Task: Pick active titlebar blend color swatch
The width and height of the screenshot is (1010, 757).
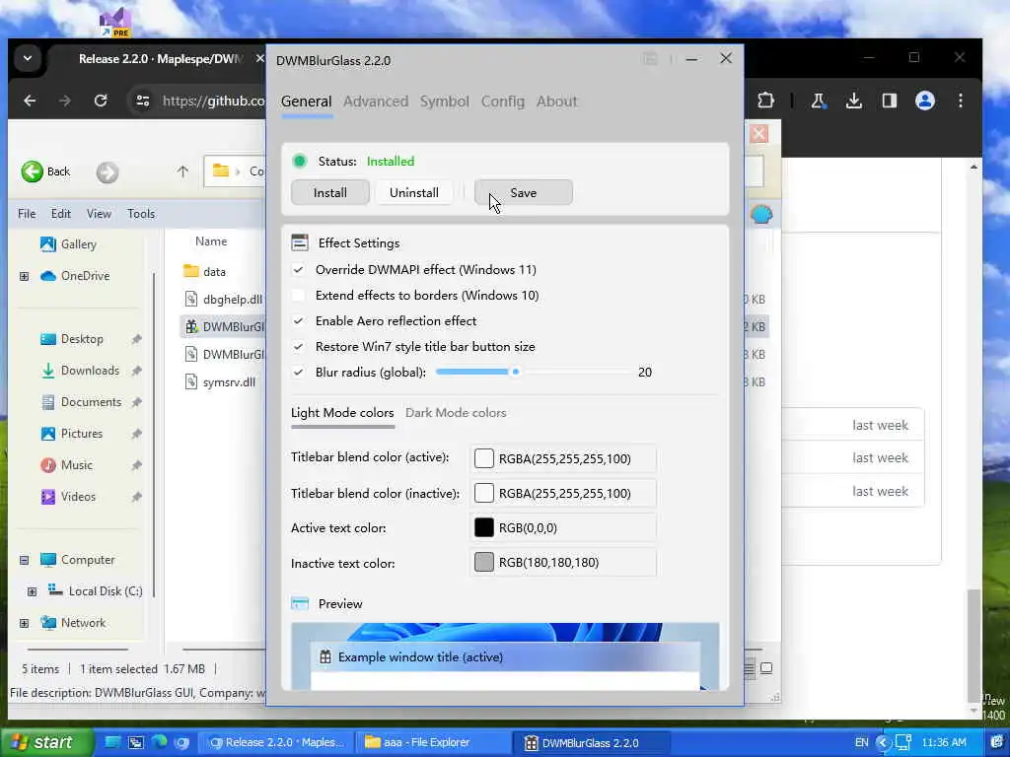Action: (x=483, y=458)
